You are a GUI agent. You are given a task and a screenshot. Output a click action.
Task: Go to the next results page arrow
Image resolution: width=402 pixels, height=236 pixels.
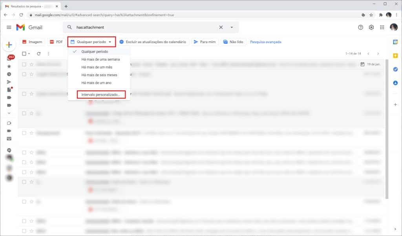click(378, 53)
